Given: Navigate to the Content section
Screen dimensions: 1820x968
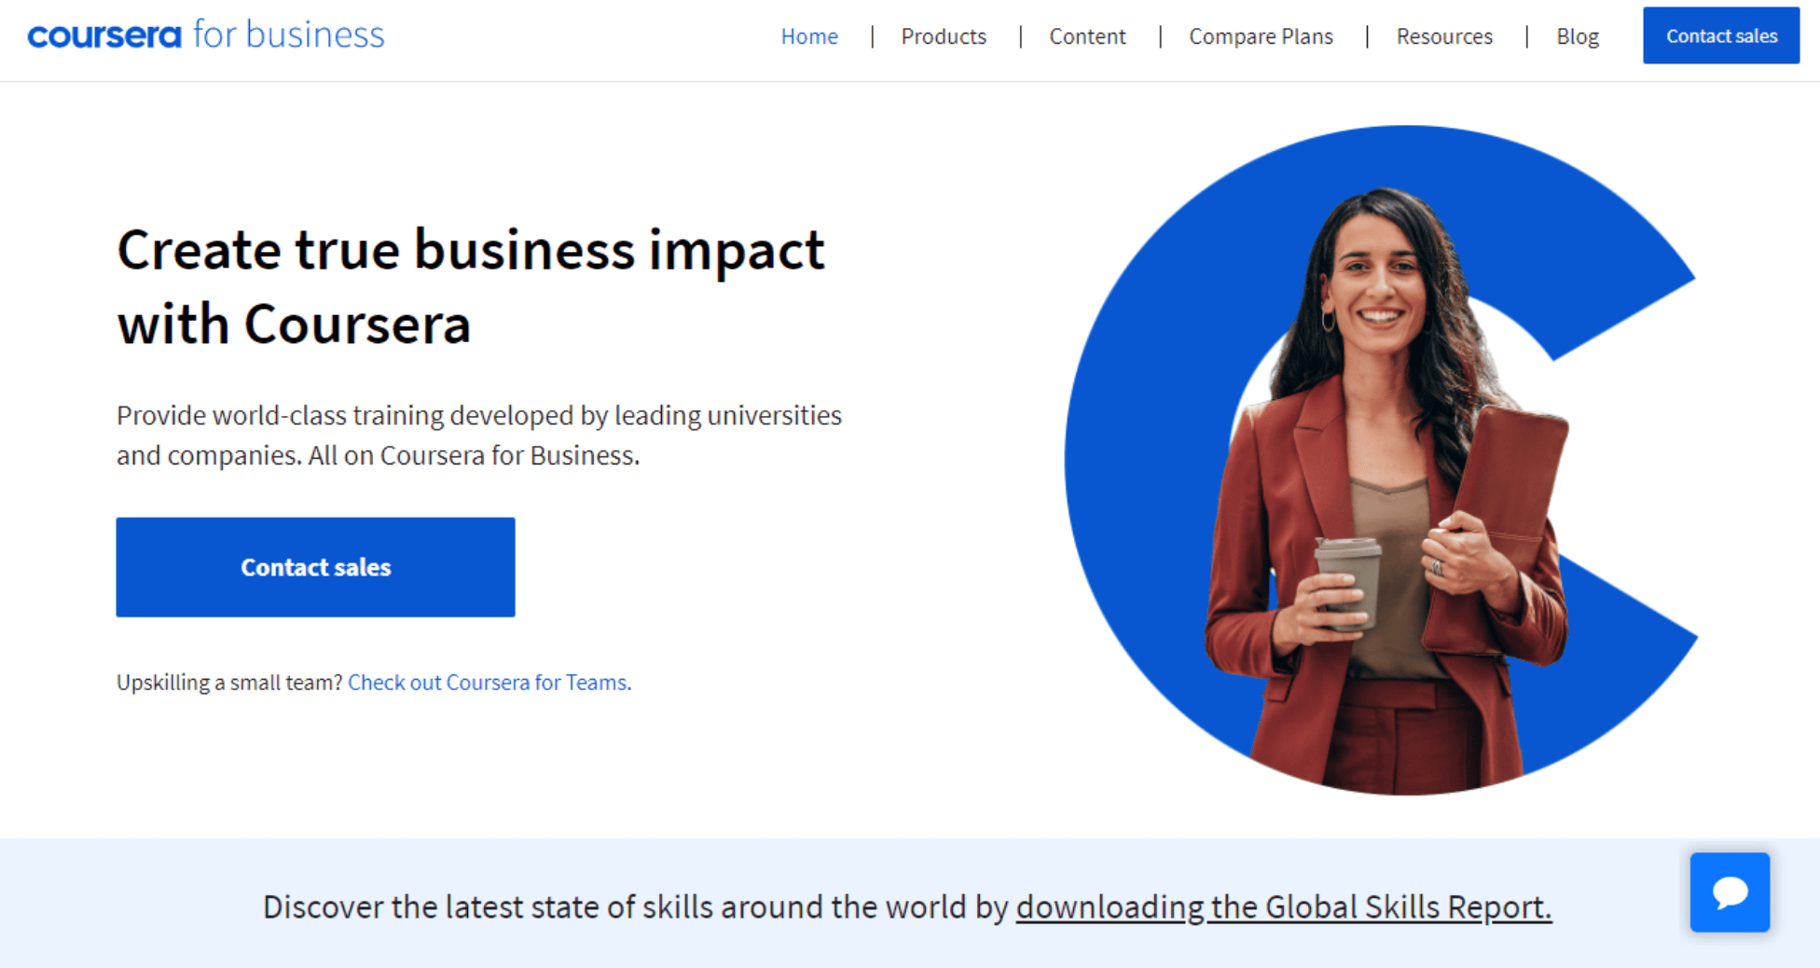Looking at the screenshot, I should point(1087,35).
